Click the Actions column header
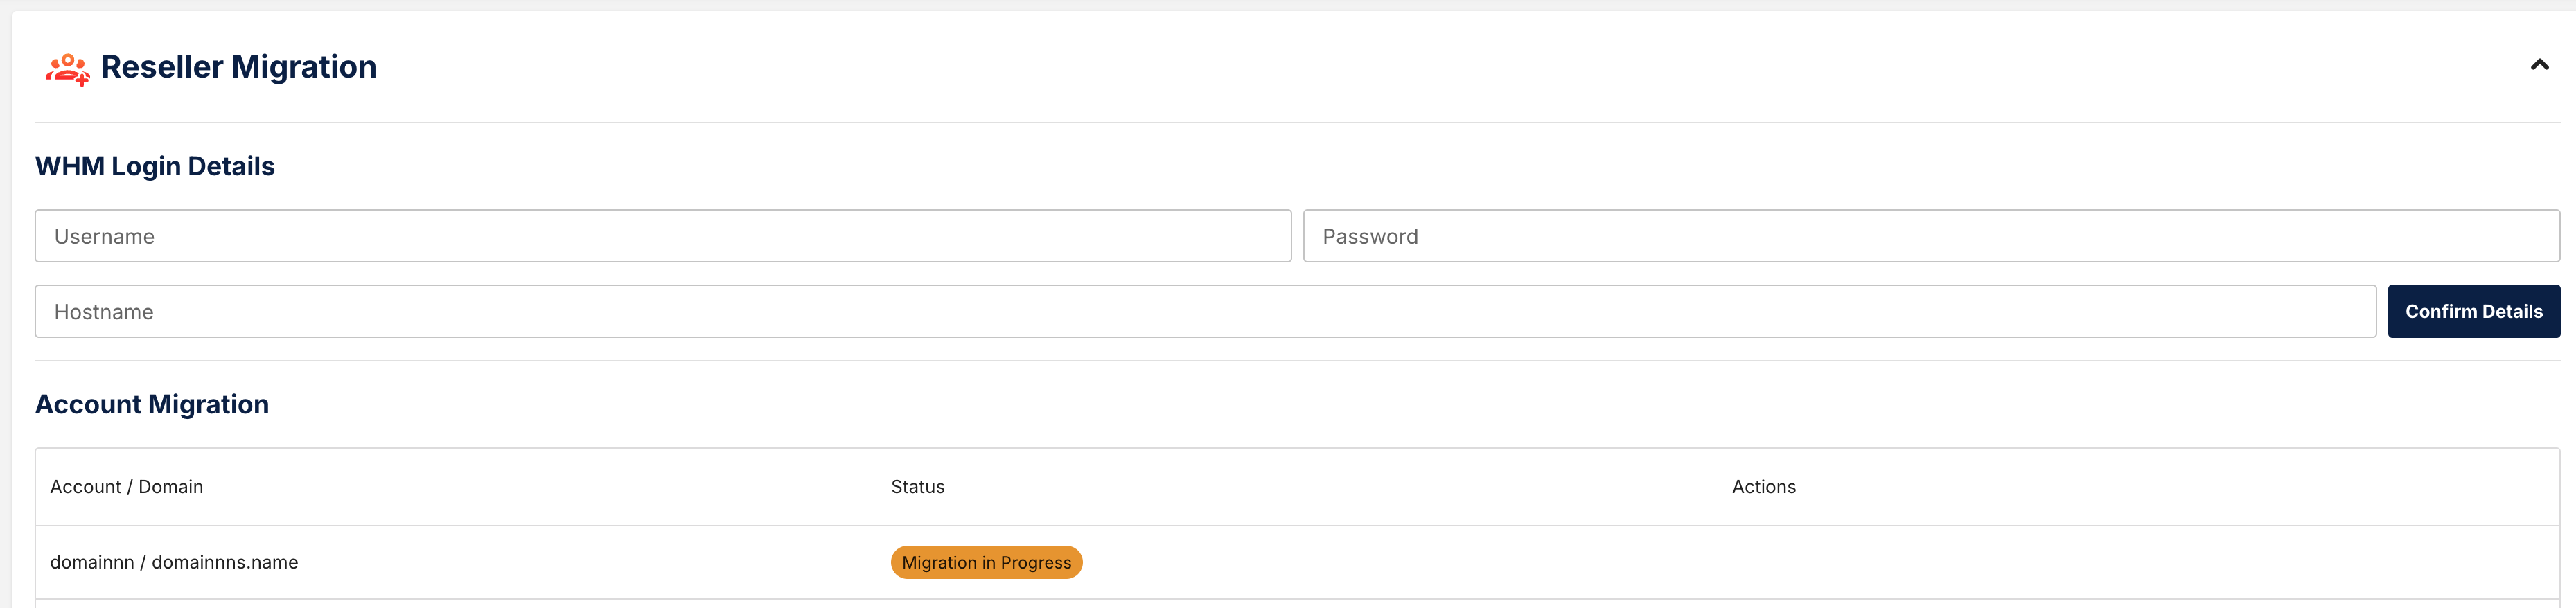This screenshot has height=608, width=2576. 1764,487
